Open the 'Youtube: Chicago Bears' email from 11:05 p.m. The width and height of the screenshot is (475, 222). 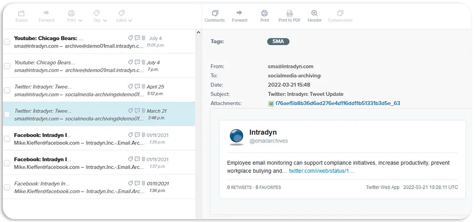[x=99, y=42]
